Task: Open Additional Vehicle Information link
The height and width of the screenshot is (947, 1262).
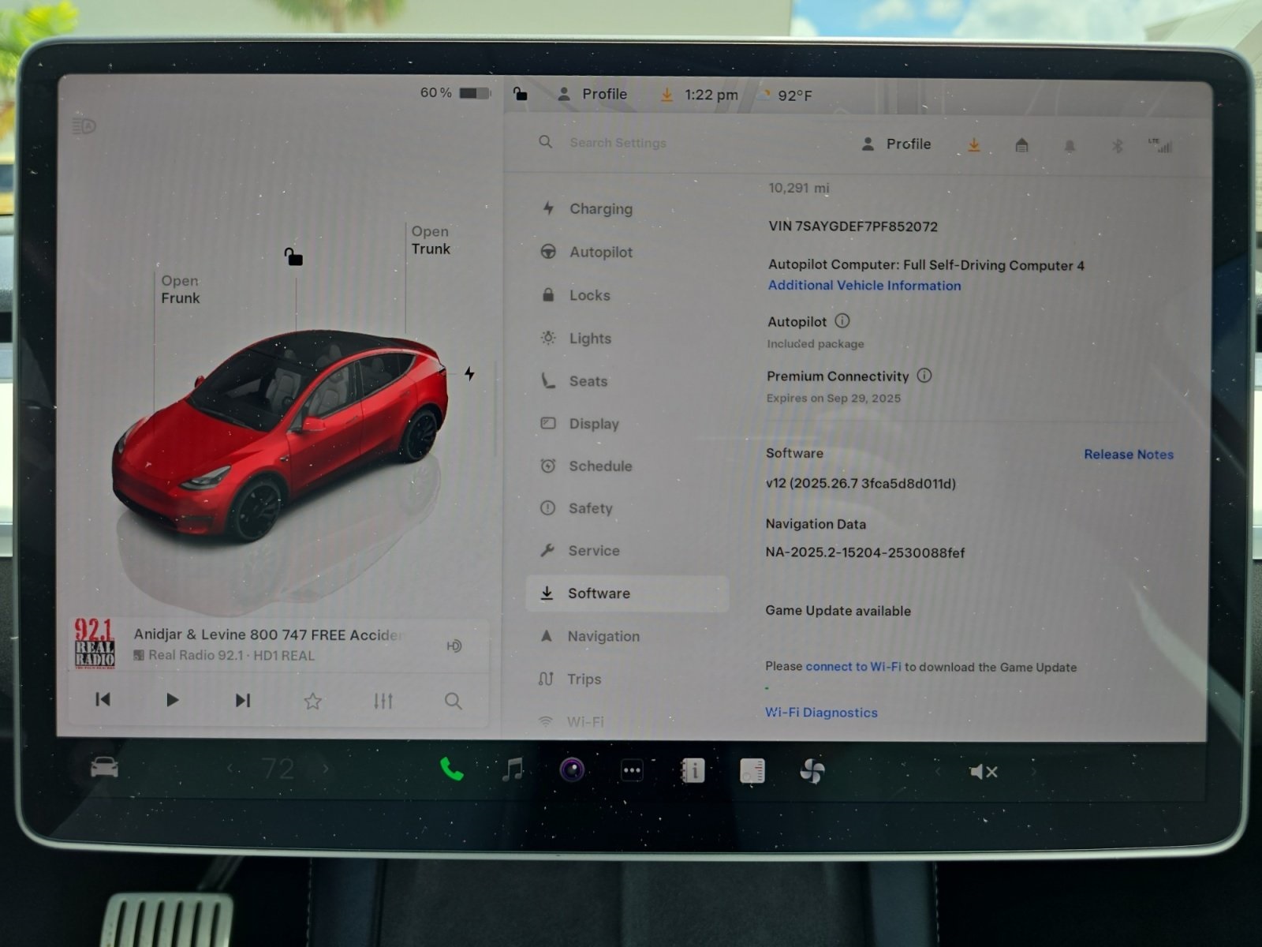Action: point(864,286)
